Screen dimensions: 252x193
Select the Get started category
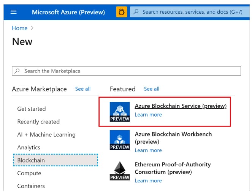click(x=32, y=109)
